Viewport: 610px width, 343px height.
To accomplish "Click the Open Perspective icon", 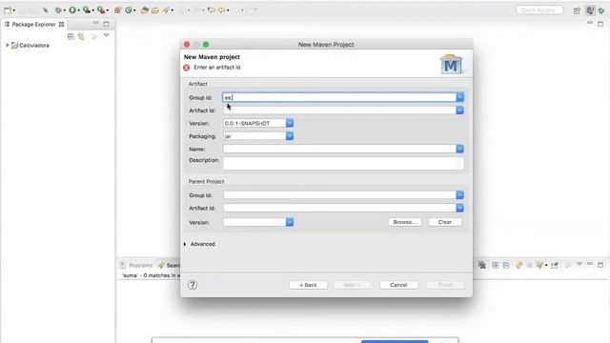I will click(577, 10).
